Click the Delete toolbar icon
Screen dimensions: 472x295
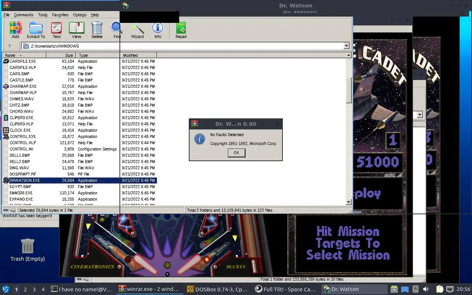[x=97, y=28]
